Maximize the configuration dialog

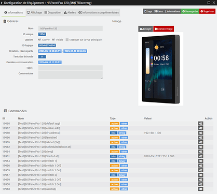[x=209, y=3]
